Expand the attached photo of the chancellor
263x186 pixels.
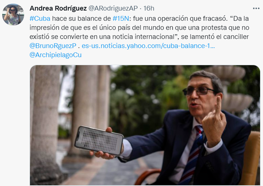[145, 125]
